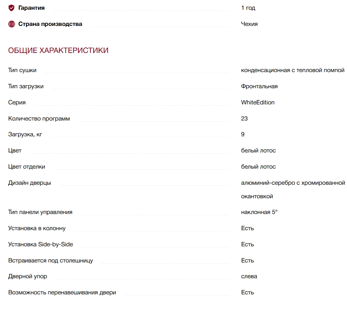Click the Страна производства label
This screenshot has height=309, width=347.
click(50, 24)
